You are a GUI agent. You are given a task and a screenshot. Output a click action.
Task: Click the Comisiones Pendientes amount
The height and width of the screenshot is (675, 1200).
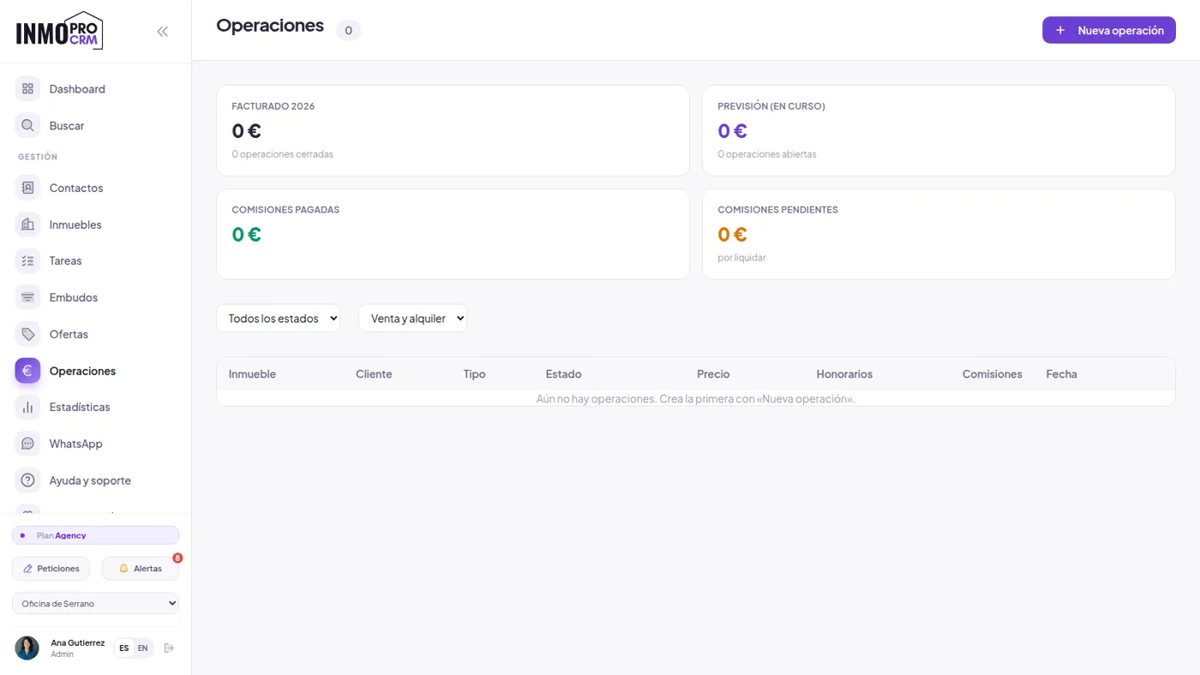[x=733, y=234]
